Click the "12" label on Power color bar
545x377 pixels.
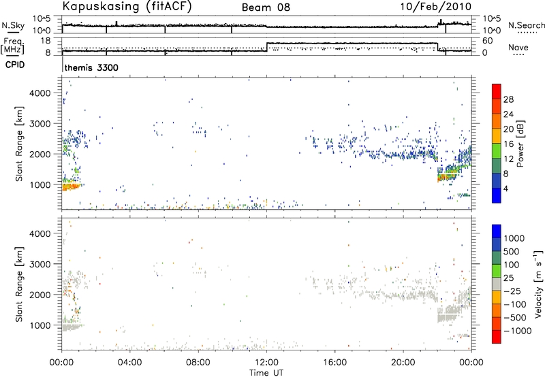[508, 159]
